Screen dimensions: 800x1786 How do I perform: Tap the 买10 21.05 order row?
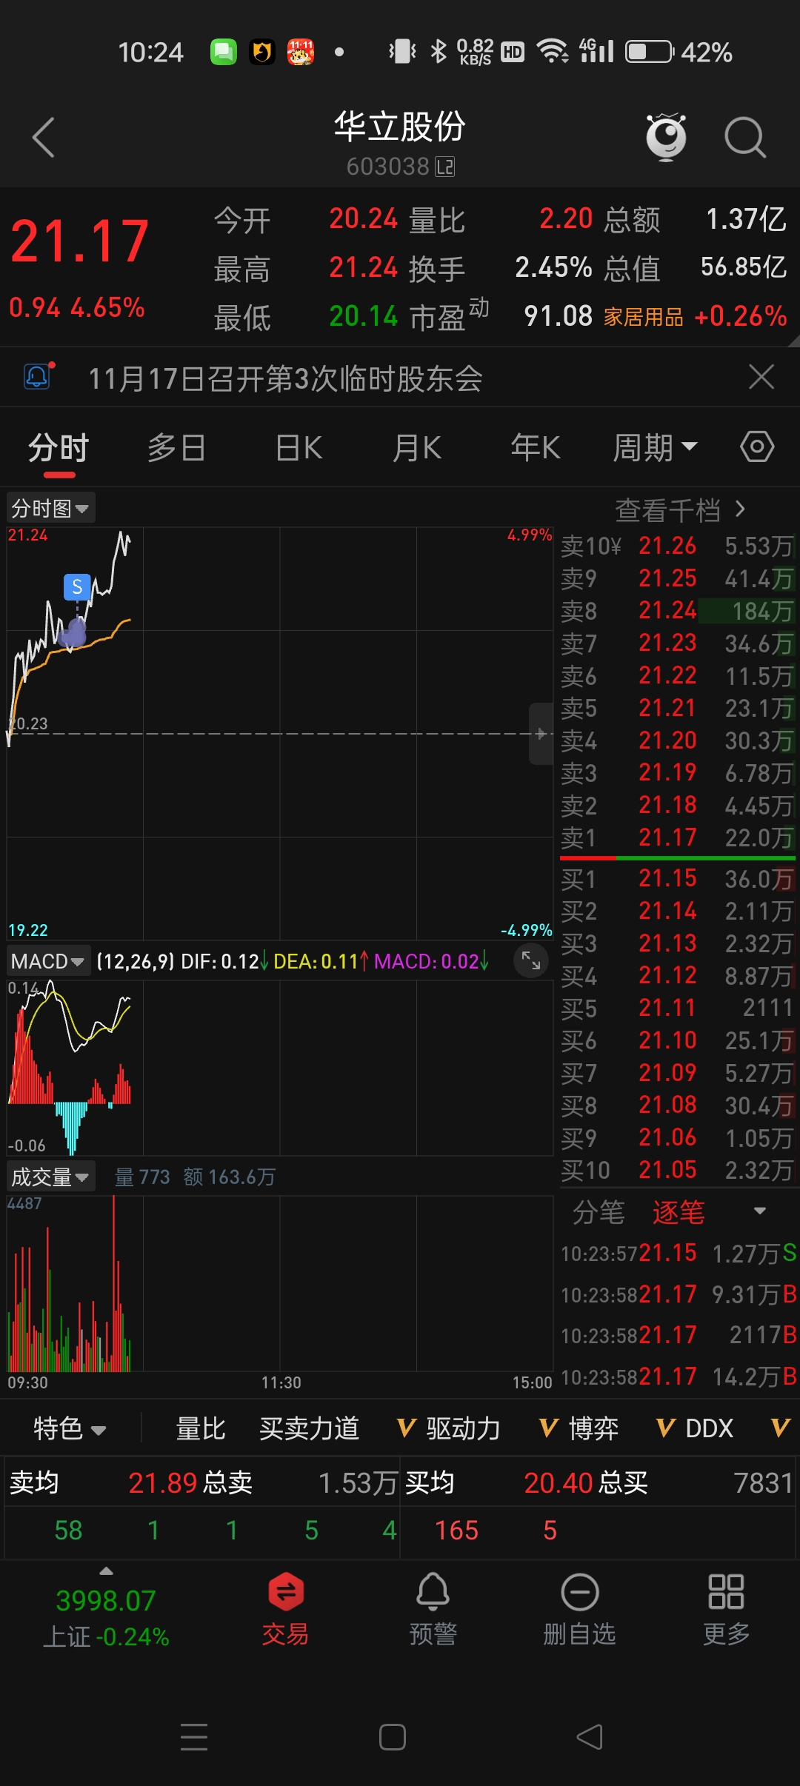click(x=677, y=1170)
